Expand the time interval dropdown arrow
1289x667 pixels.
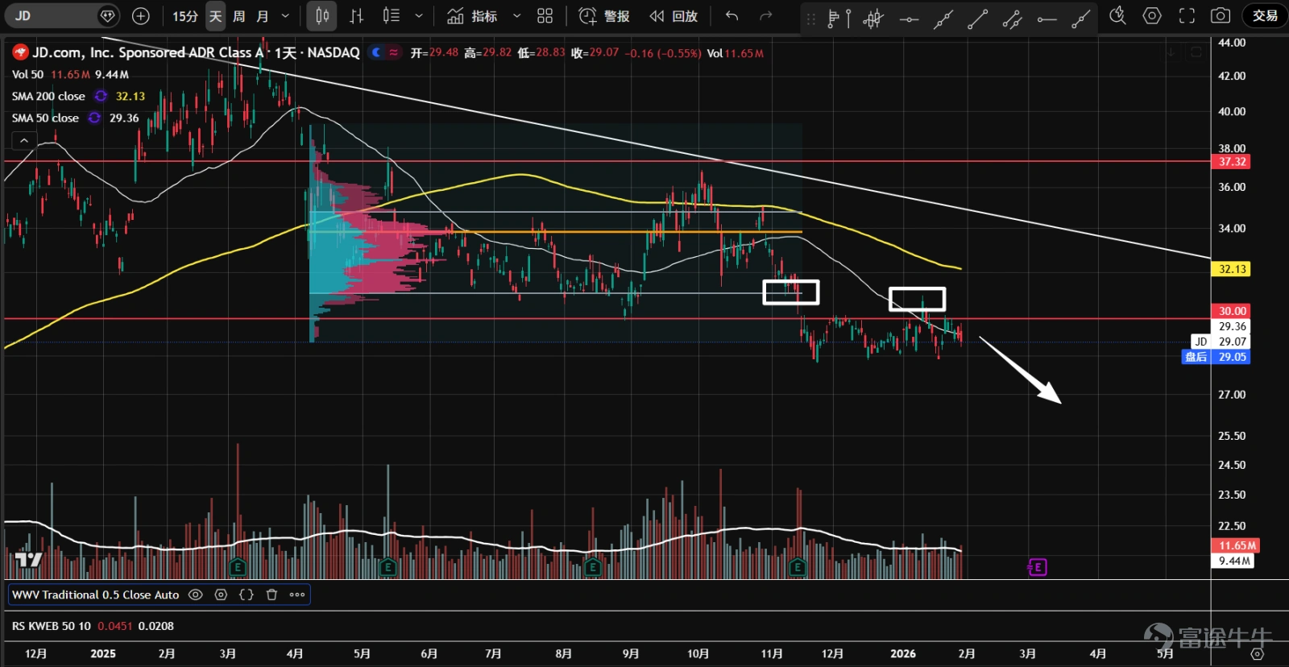click(285, 16)
